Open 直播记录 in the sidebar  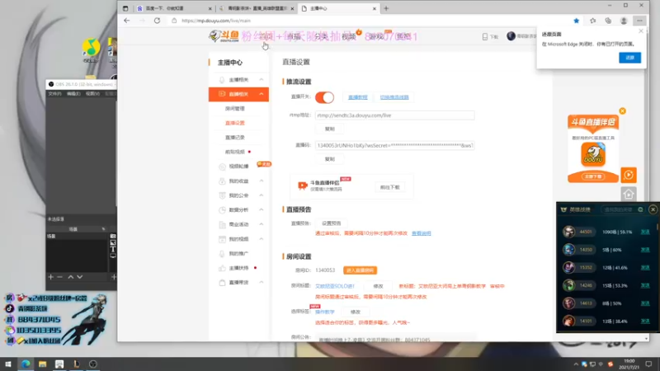[x=235, y=138]
